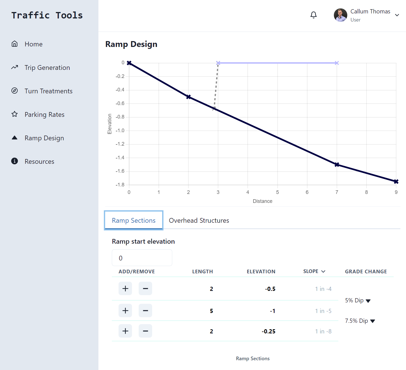The width and height of the screenshot is (406, 370).
Task: Switch to the Overhead Structures tab
Action: pos(199,220)
